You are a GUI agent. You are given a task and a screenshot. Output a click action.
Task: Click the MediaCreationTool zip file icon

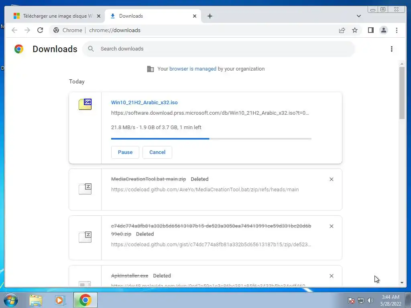point(85,189)
